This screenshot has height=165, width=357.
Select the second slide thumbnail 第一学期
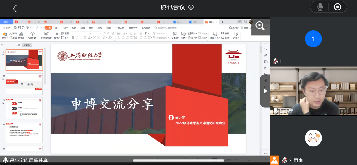click(x=24, y=84)
